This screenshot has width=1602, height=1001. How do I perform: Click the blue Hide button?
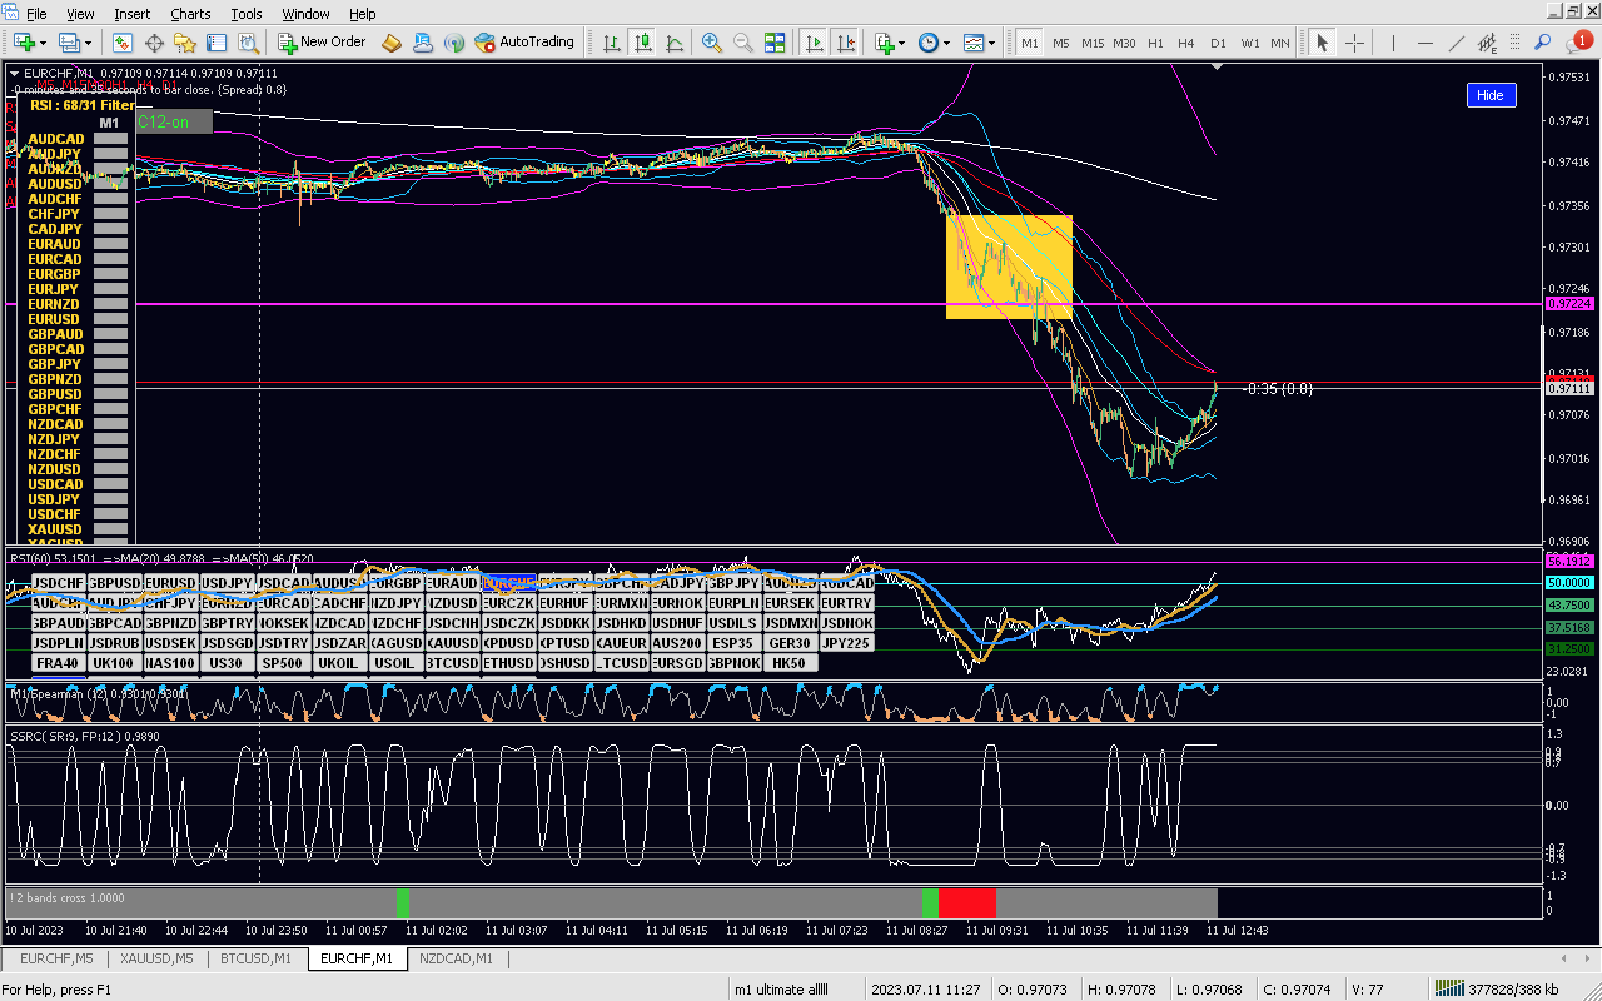point(1490,94)
